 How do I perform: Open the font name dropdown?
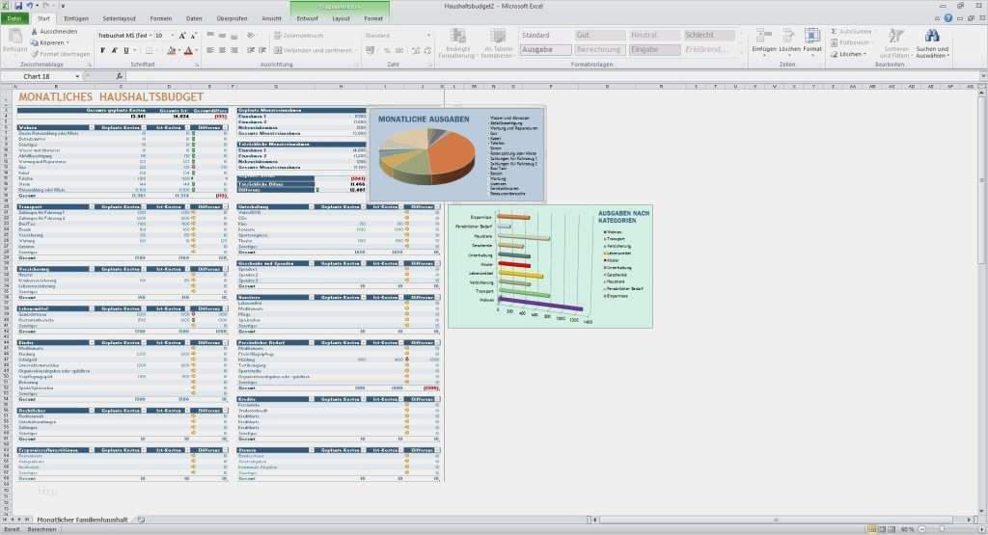pos(150,36)
